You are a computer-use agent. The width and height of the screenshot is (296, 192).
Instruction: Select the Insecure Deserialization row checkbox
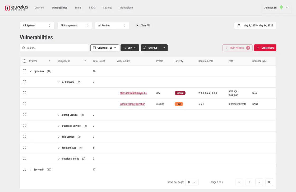(25, 104)
